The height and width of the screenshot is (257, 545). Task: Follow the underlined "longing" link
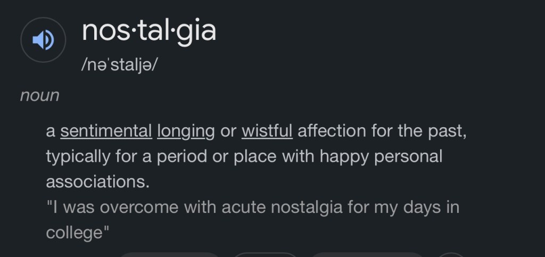pos(186,131)
